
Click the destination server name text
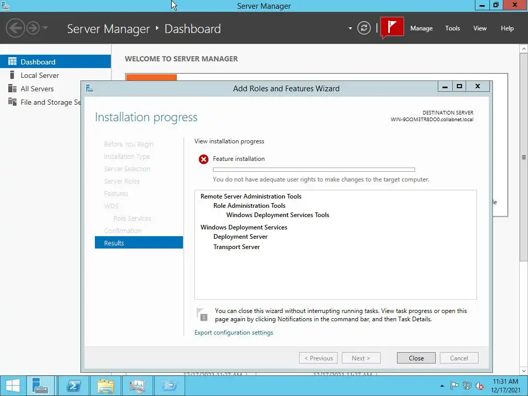click(432, 119)
